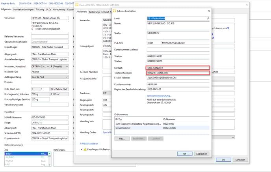Click the E-Mail-Adresse field
The height and width of the screenshot is (172, 271).
pyautogui.click(x=178, y=78)
